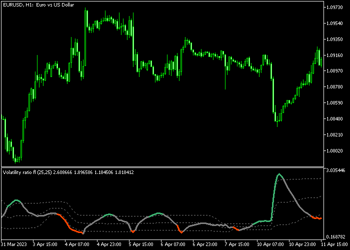Click price level 1.08020 on the scale
This screenshot has width=350, height=250.
(x=334, y=150)
